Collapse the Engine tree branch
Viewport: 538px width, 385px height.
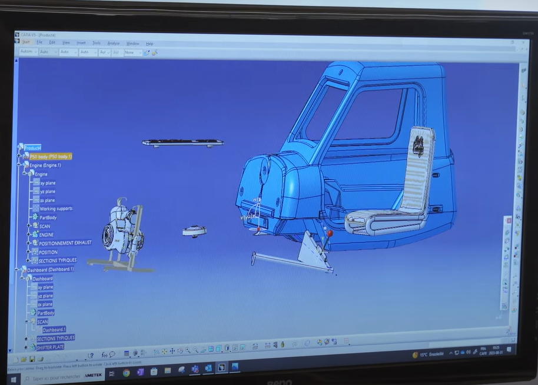click(24, 173)
